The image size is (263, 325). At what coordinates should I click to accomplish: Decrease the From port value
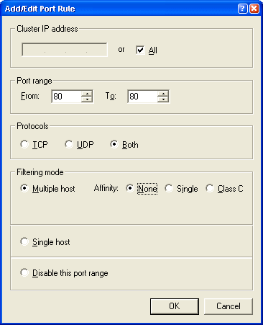point(87,99)
